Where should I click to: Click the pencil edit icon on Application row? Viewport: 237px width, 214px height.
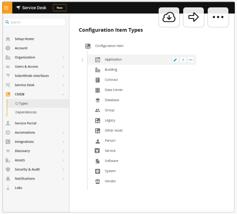[x=175, y=60]
